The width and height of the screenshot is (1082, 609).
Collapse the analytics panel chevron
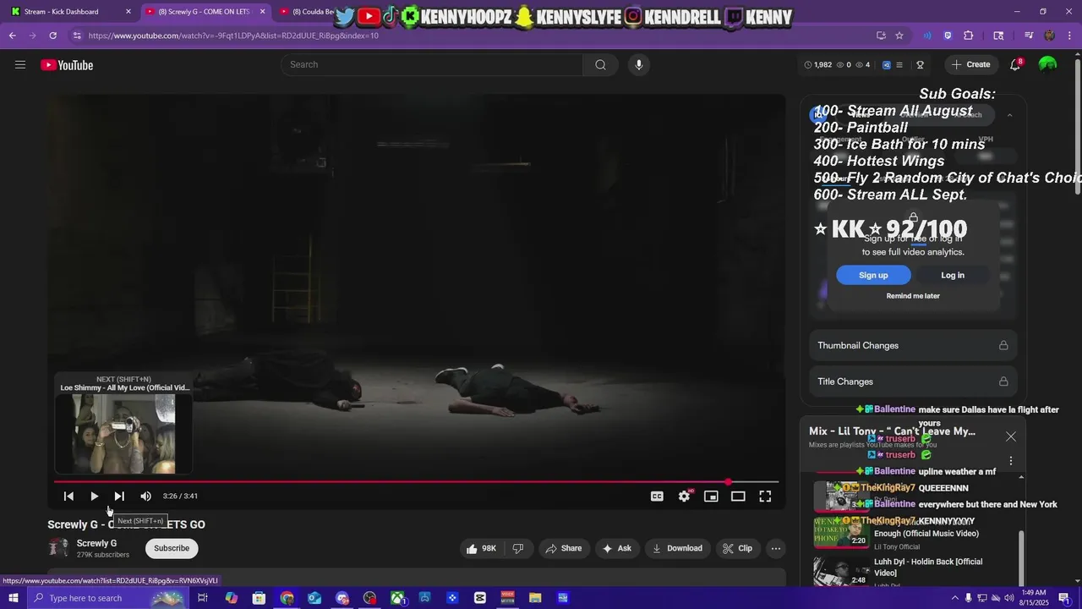point(1009,115)
